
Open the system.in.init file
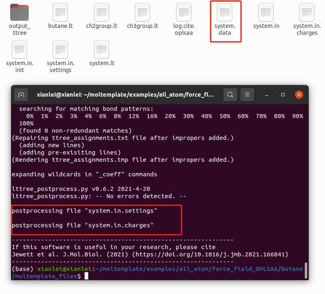(19, 49)
